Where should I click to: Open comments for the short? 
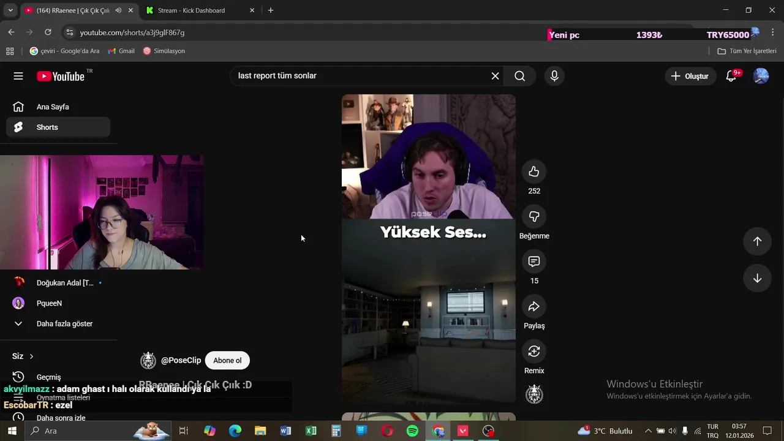(534, 262)
